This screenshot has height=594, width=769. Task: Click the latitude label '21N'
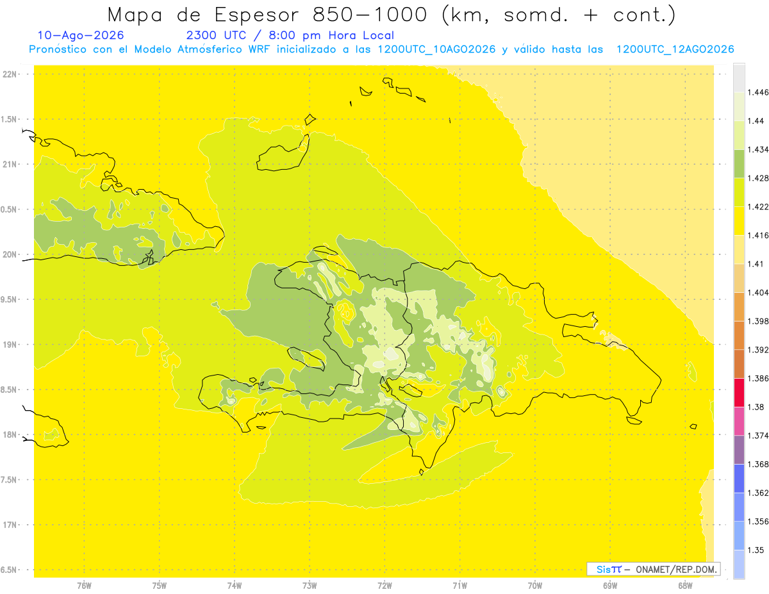pos(10,164)
